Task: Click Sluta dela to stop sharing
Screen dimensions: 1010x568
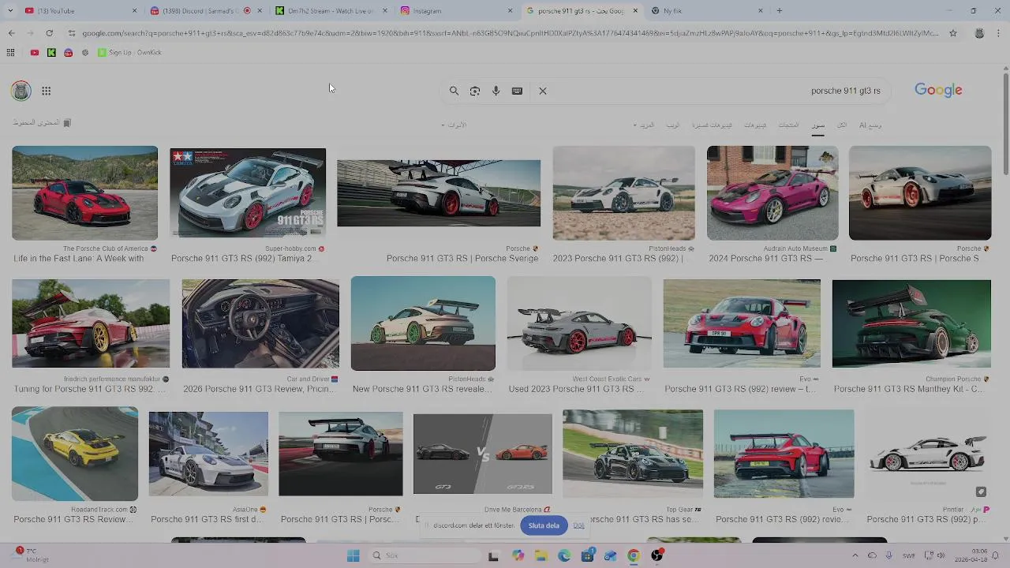Action: pos(544,525)
